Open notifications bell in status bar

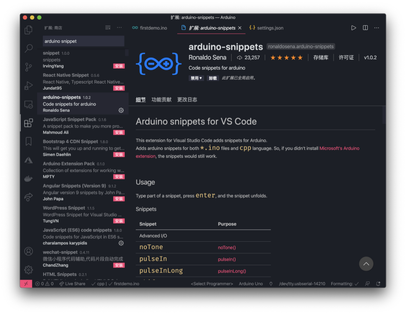pyautogui.click(x=378, y=284)
